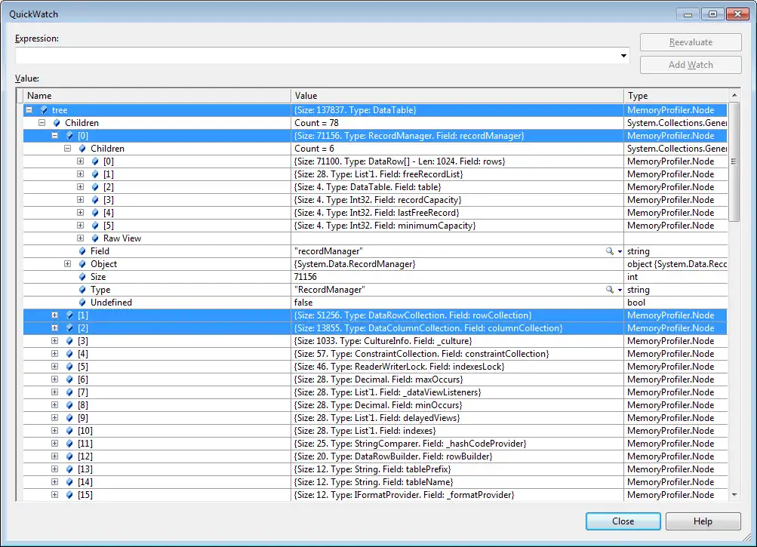Screen dimensions: 757x547
Task: Click the icon beside the indexes [10] row
Action: [x=69, y=430]
